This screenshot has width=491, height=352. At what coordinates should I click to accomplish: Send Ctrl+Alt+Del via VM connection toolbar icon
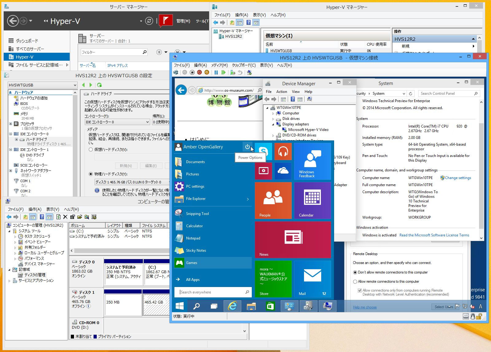176,72
